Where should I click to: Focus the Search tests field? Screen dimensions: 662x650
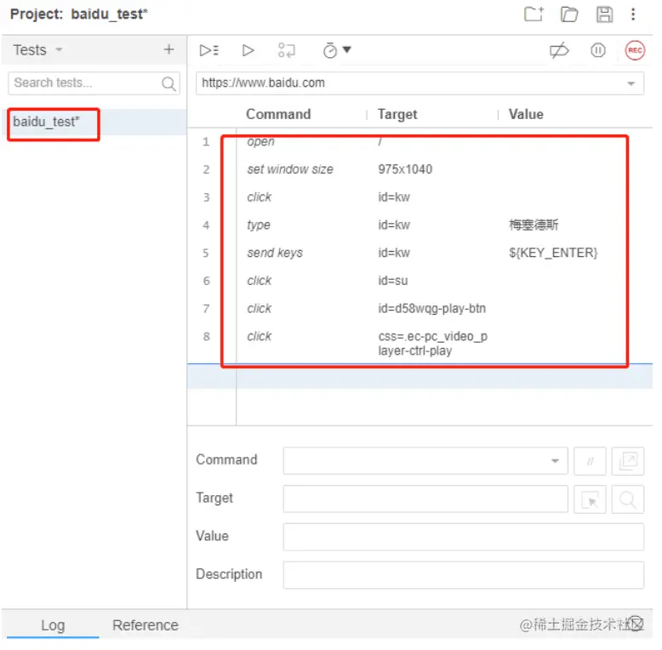click(94, 83)
